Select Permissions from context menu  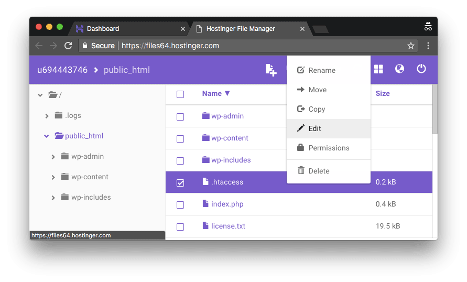(329, 148)
